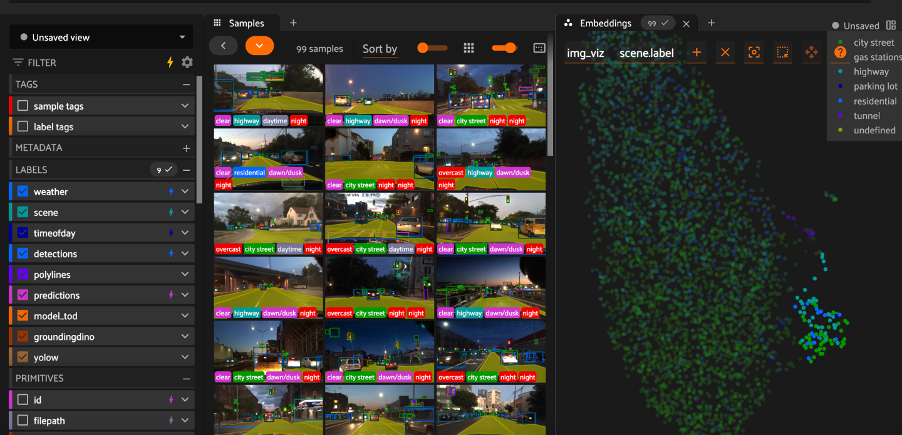Open the Unsaved view dropdown

(101, 38)
